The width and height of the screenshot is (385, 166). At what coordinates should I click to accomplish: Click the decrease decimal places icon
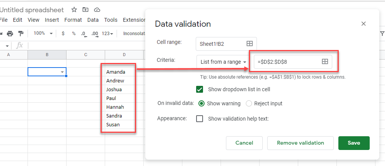point(84,34)
